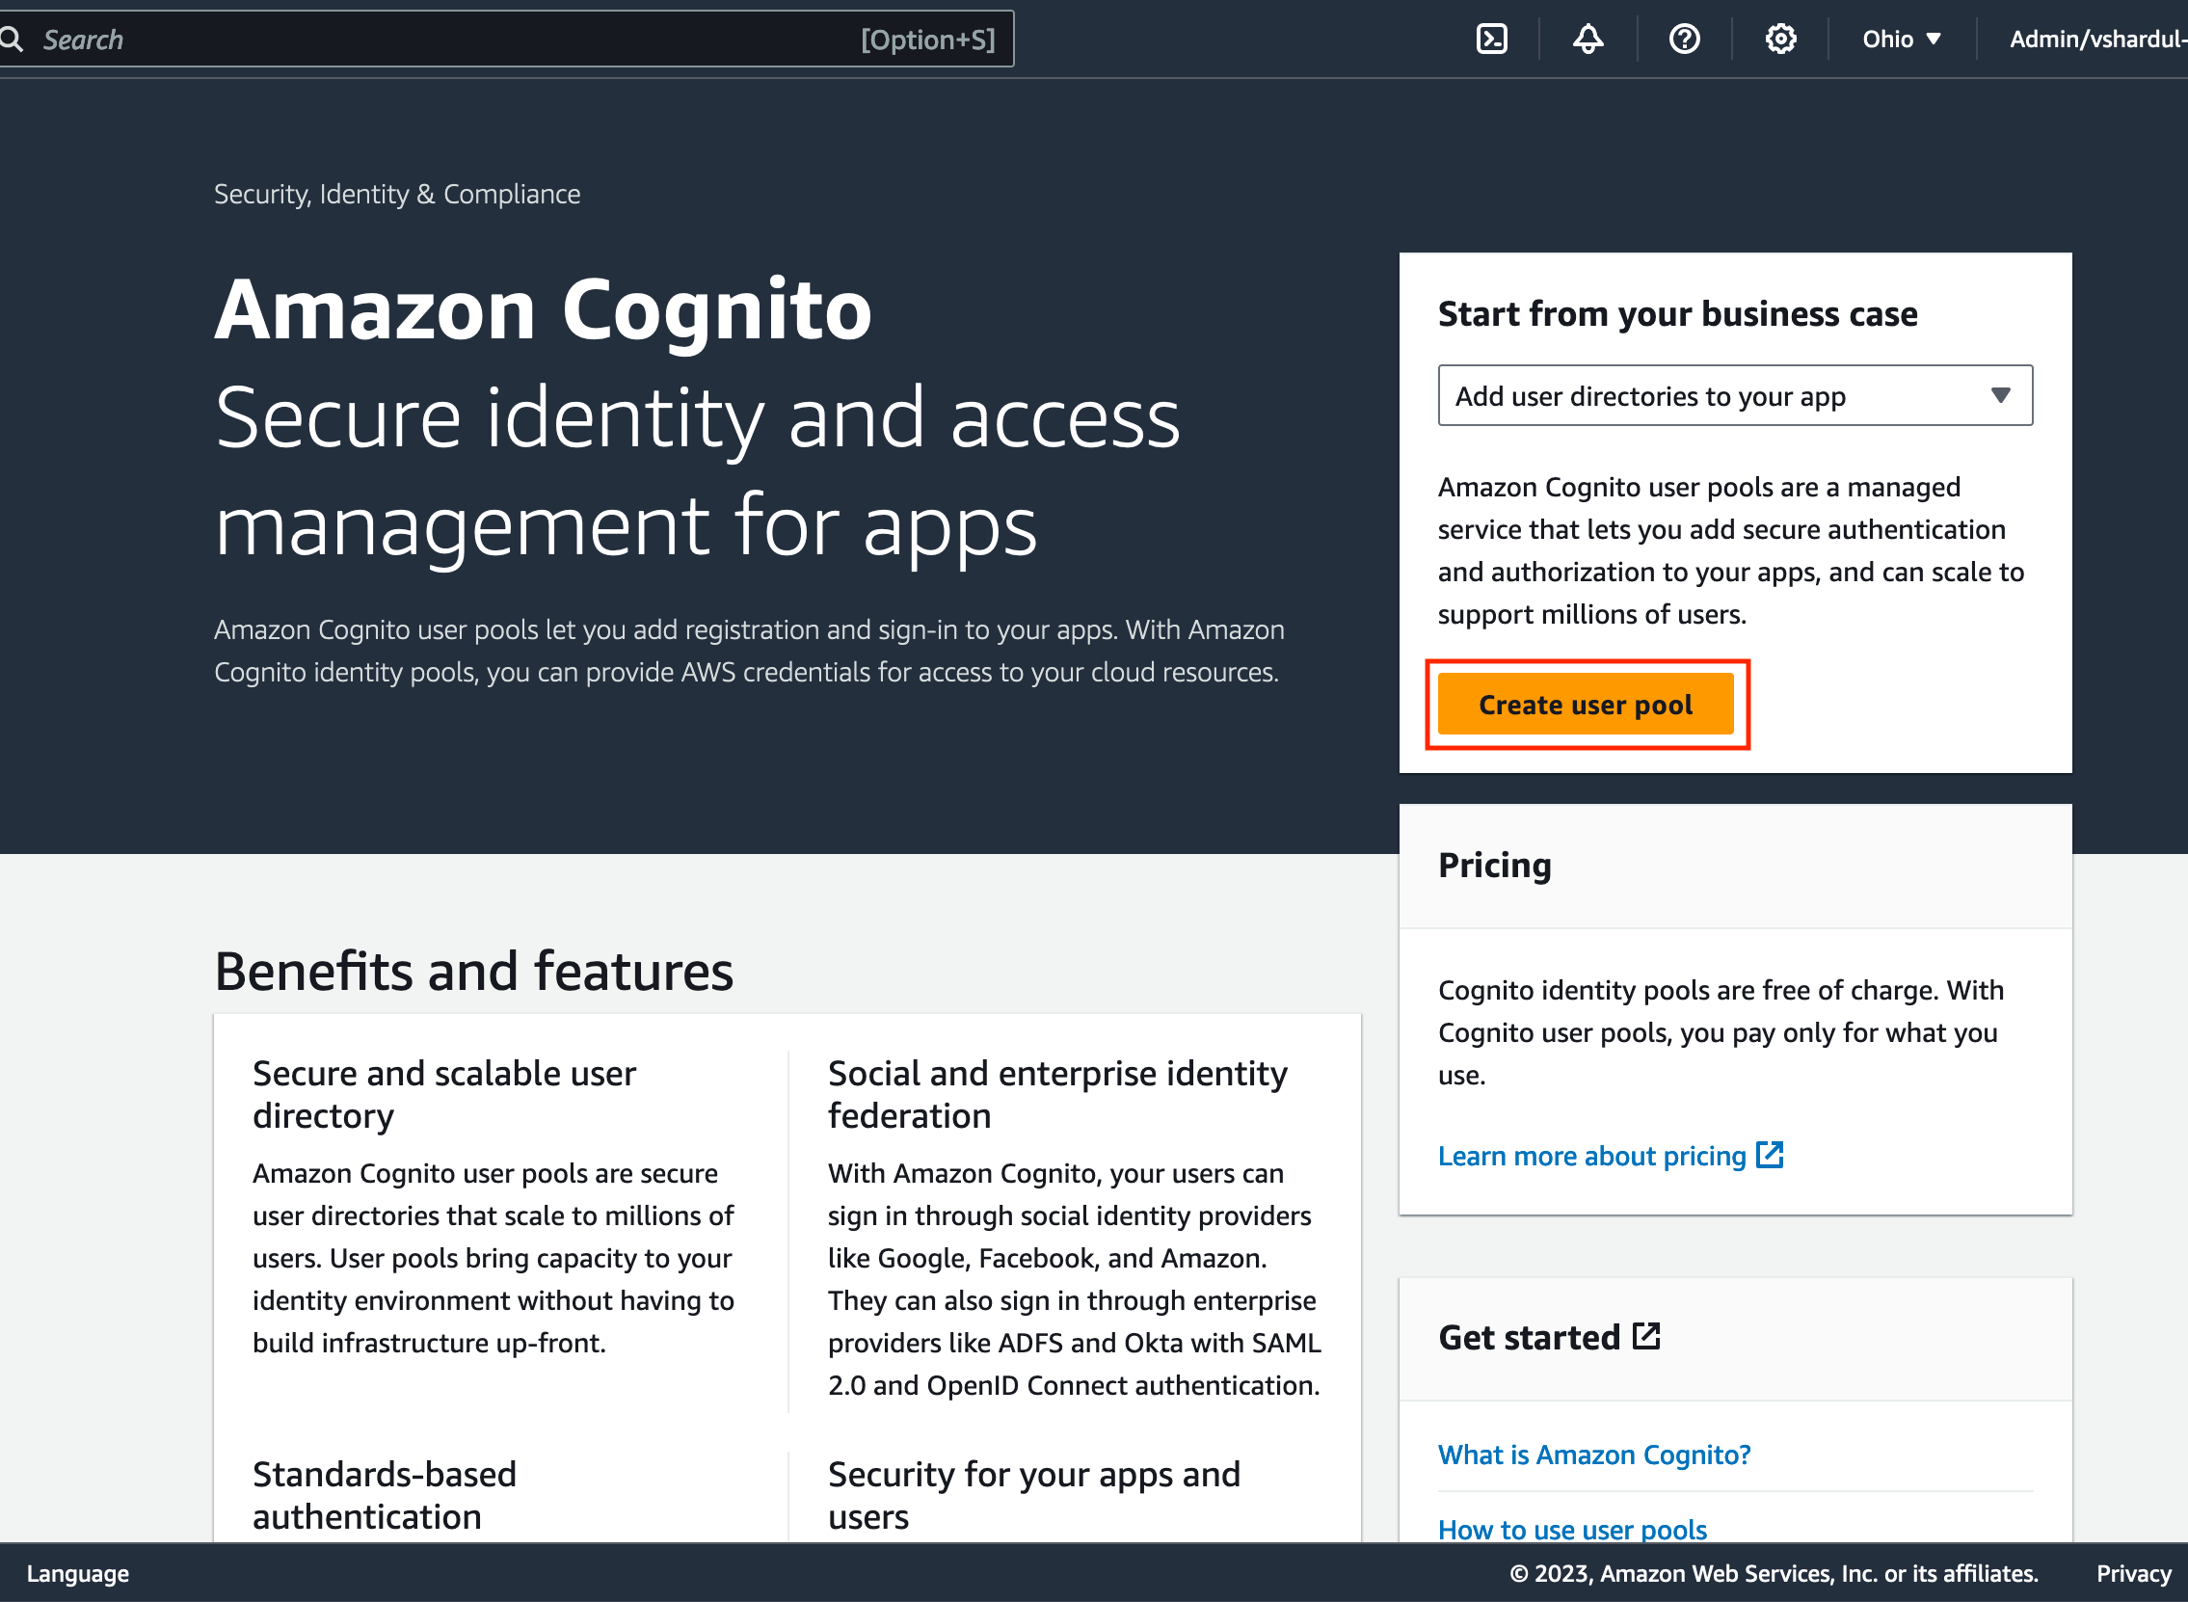Click the external link icon beside Get started
2188x1602 pixels.
(1648, 1336)
